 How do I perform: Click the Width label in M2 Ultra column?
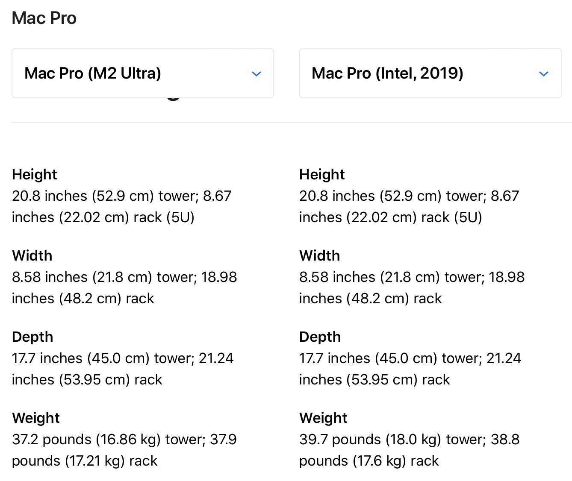tap(32, 255)
